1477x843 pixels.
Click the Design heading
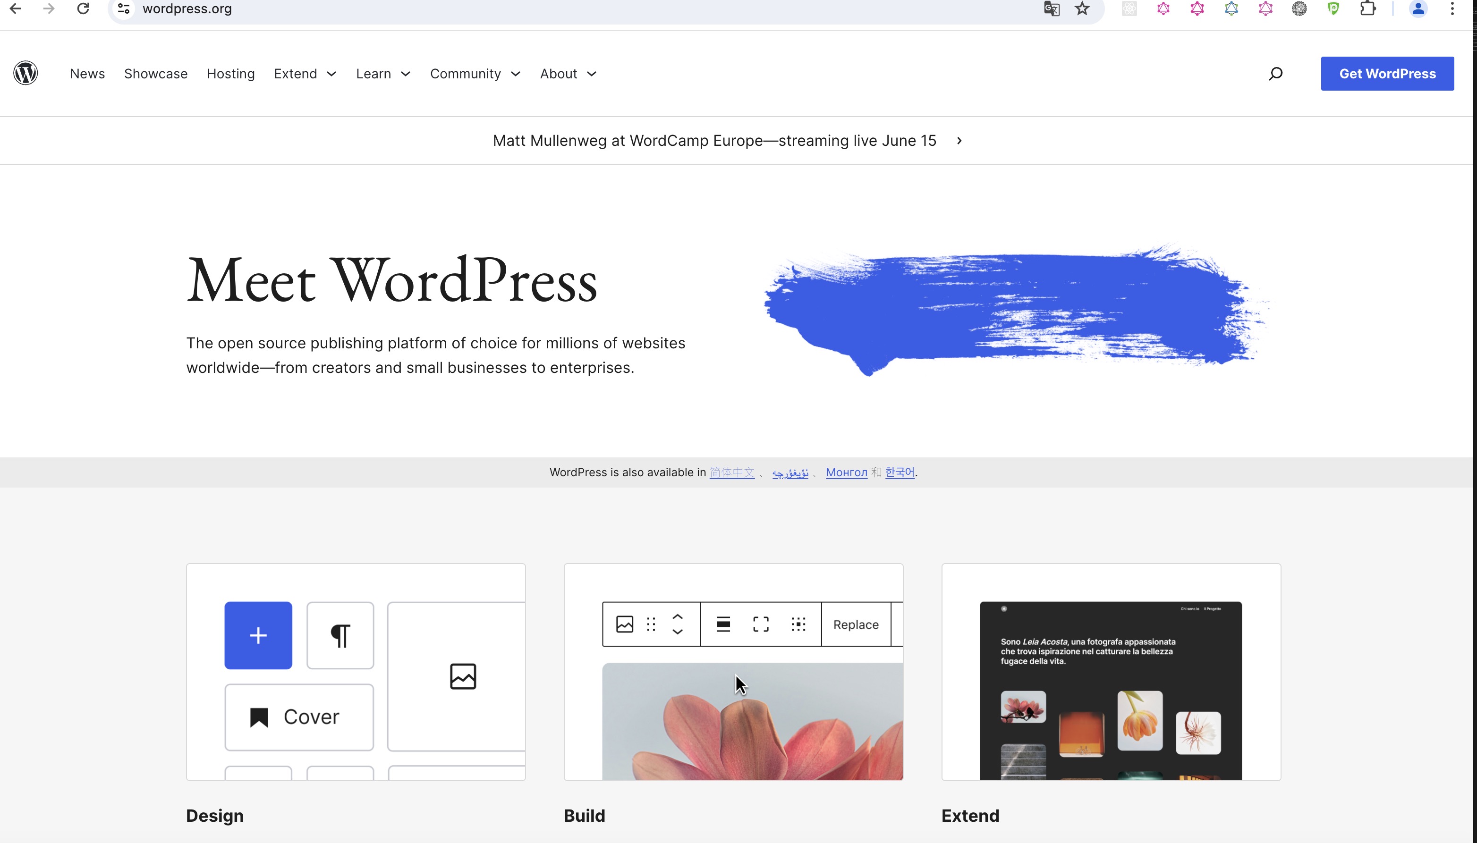[x=215, y=816]
